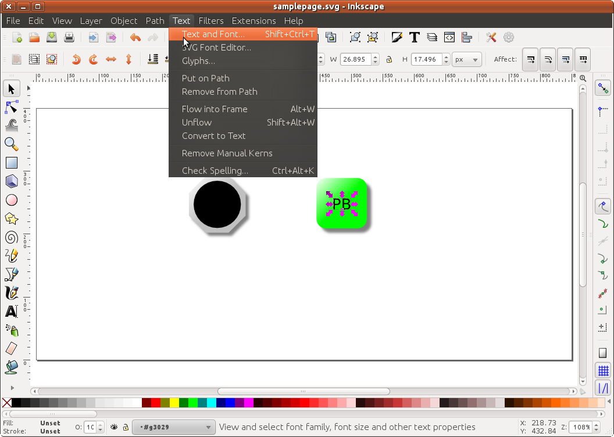Viewport: 614px width, 437px height.
Task: Increase the W width spinner value
Action: click(x=375, y=56)
